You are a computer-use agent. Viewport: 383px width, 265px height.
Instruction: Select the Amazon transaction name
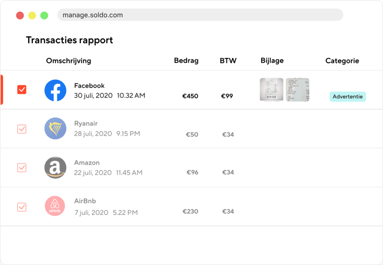[87, 162]
